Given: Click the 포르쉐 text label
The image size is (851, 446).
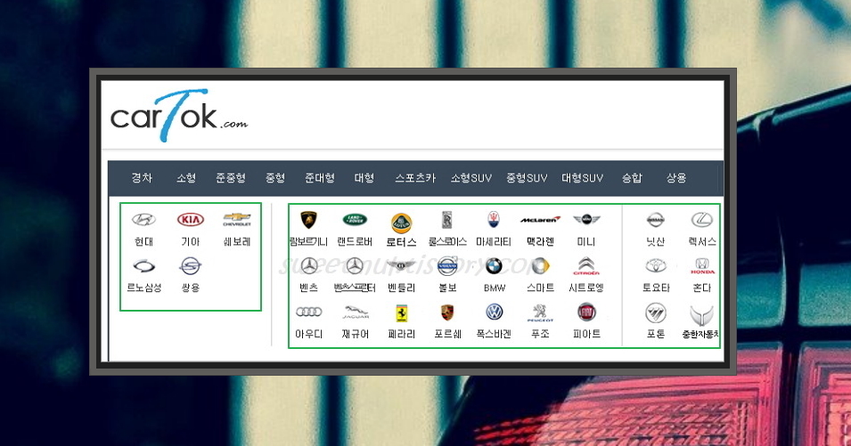Looking at the screenshot, I should click(447, 335).
